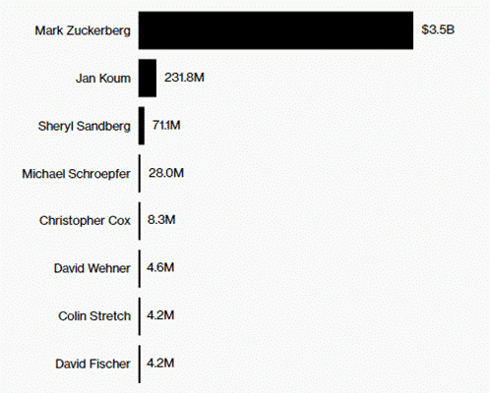This screenshot has height=393, width=490.
Task: Click the Mark Zuckerberg bar
Action: [x=276, y=30]
